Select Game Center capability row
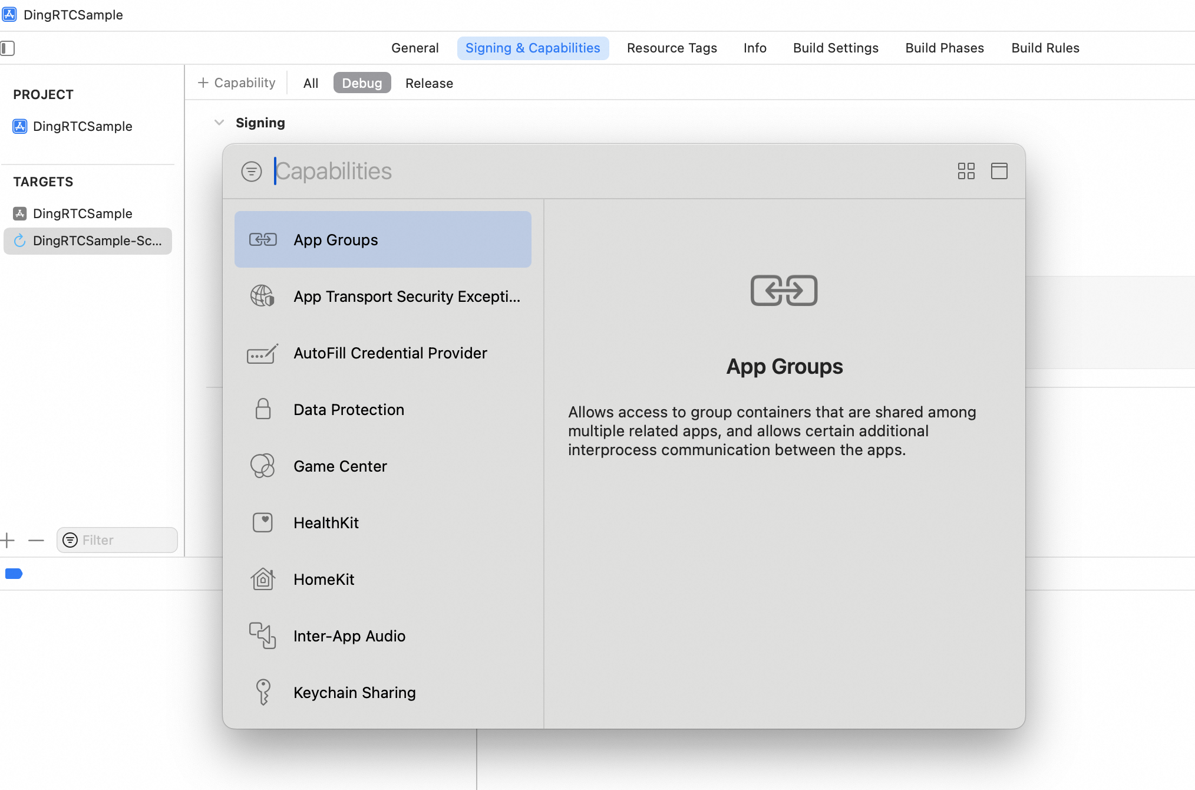 pyautogui.click(x=383, y=466)
